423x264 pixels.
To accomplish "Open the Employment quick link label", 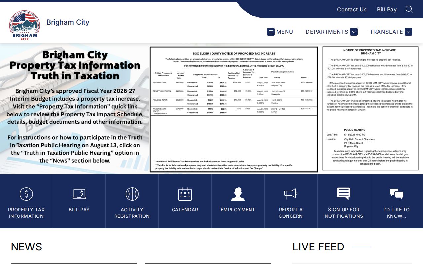I will point(238,210).
